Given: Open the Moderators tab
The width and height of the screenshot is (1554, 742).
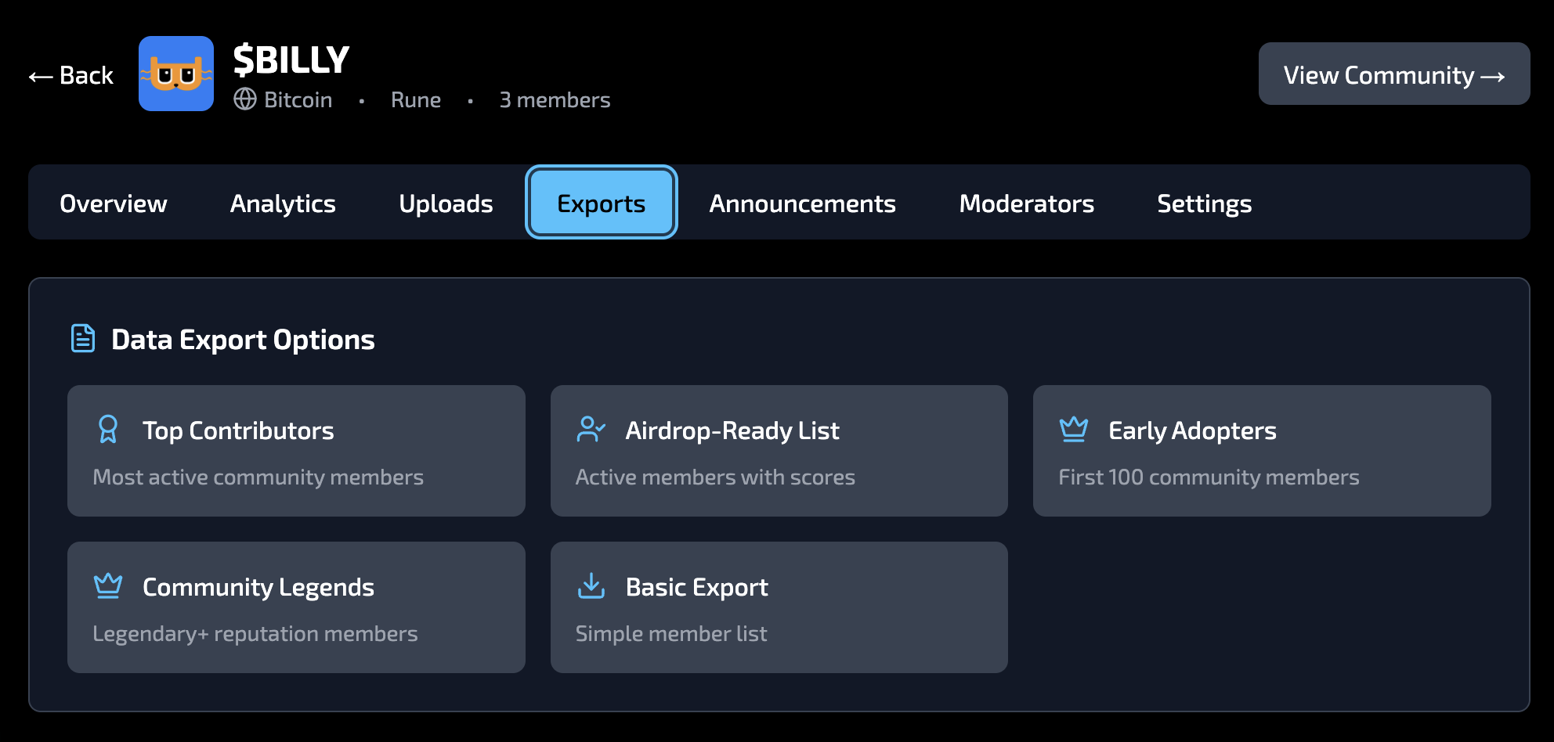Looking at the screenshot, I should (1026, 204).
